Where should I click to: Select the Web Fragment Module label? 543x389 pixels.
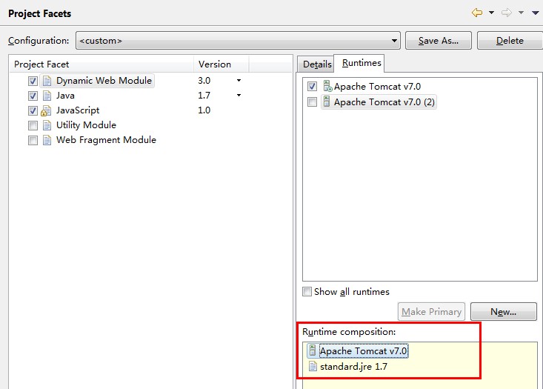point(107,140)
